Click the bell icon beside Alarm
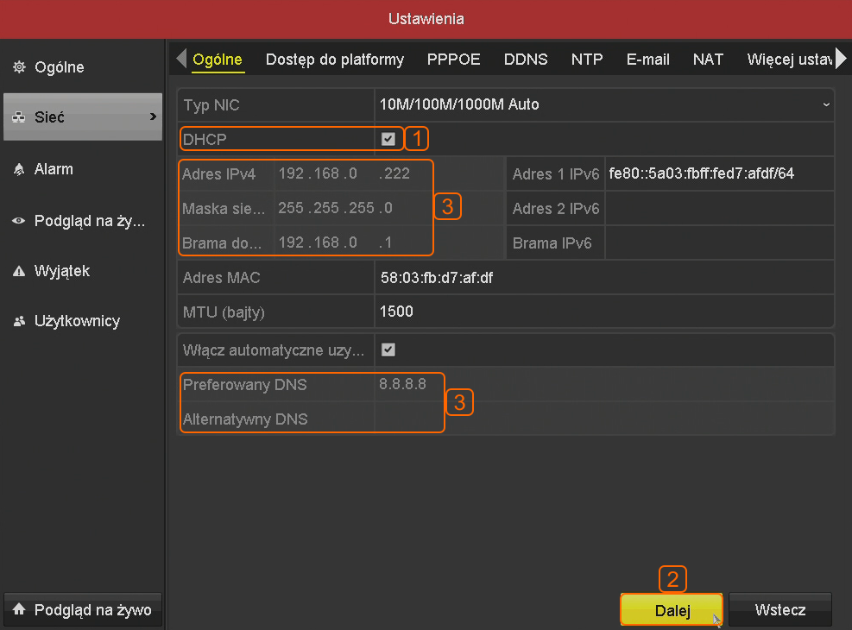 click(x=19, y=170)
